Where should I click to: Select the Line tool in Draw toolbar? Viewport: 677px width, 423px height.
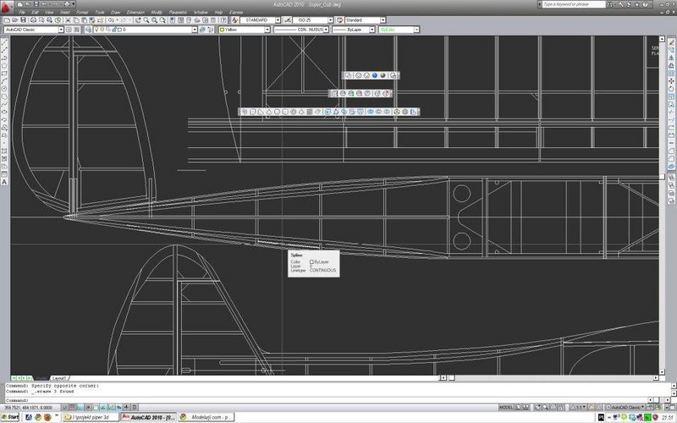[x=4, y=41]
